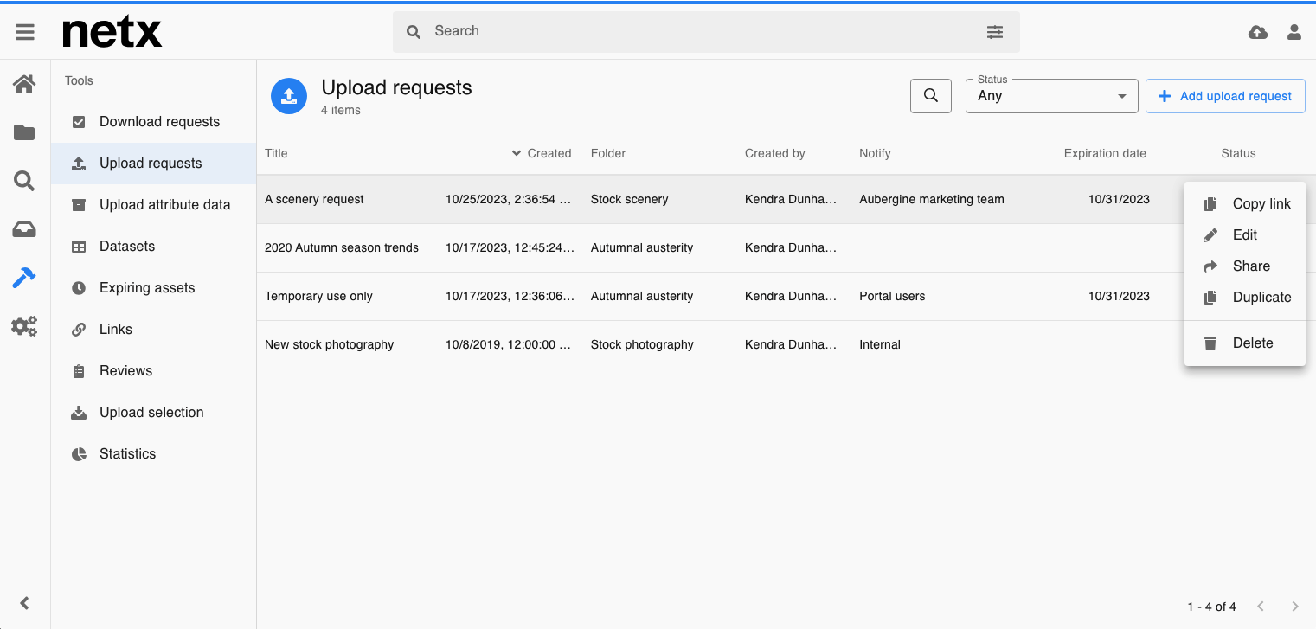Open Datasets tool
Screen dimensions: 1316x629
pos(153,247)
